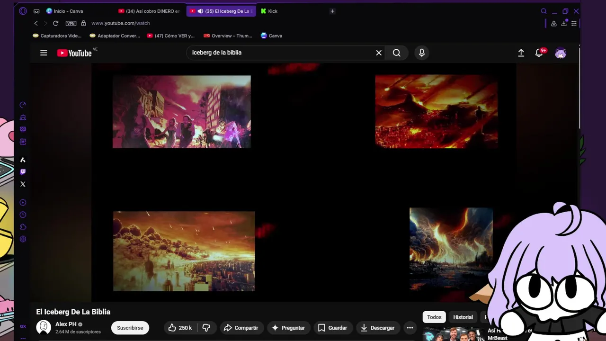Open YouTube notifications bell
Image resolution: width=606 pixels, height=341 pixels.
(539, 53)
